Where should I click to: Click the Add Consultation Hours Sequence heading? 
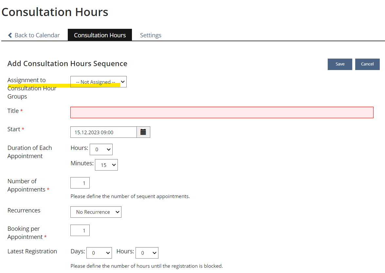click(x=67, y=64)
